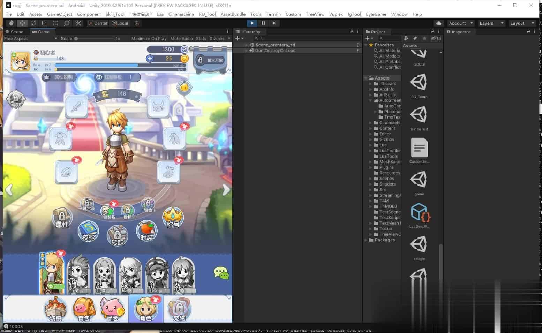This screenshot has width=542, height=333.
Task: Toggle Play mode
Action: (252, 23)
